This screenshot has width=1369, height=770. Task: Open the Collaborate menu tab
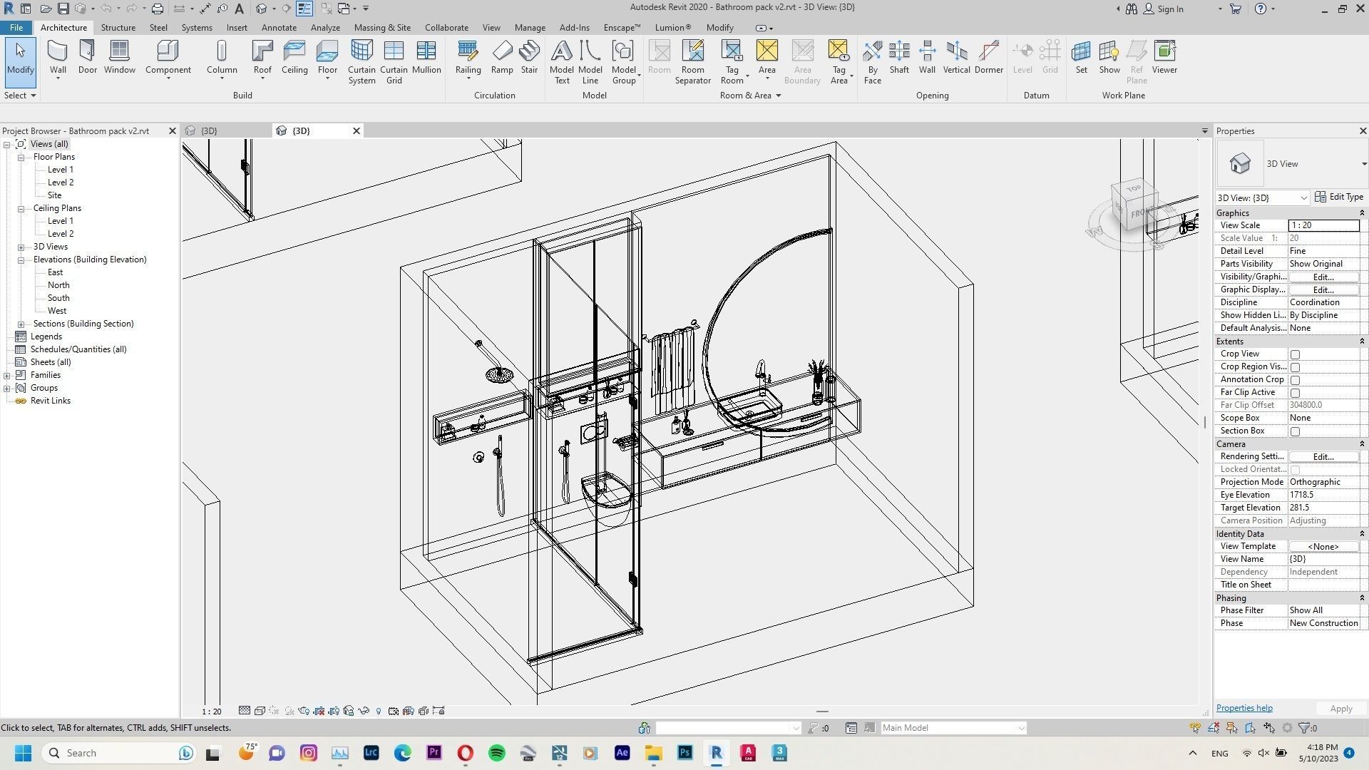tap(446, 27)
